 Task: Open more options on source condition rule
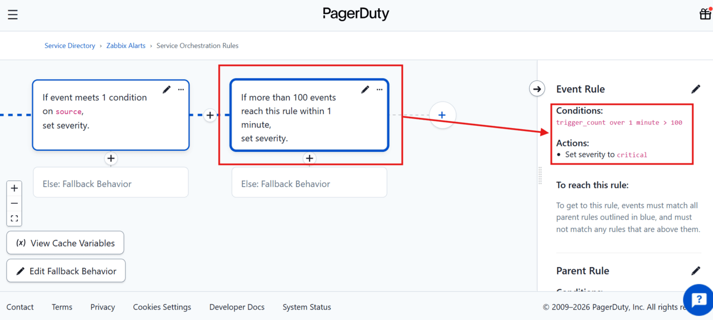pos(181,90)
